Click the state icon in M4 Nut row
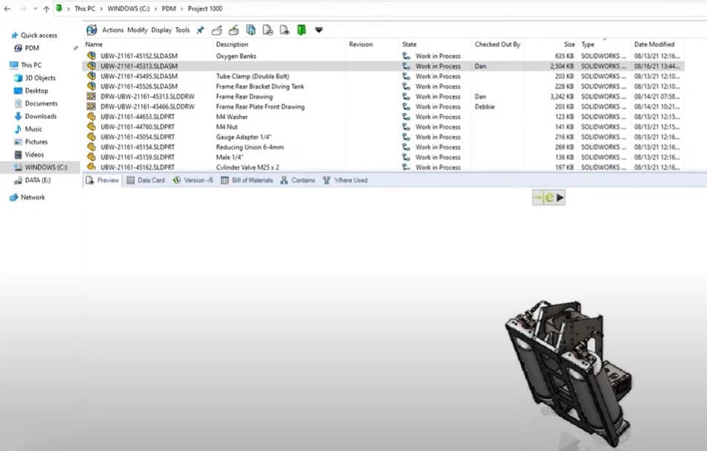This screenshot has height=451, width=707. 406,127
